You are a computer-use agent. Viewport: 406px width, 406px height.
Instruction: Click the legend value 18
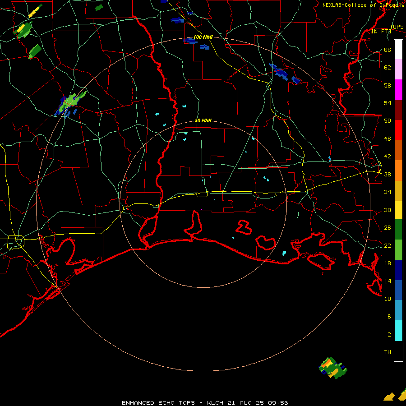click(x=388, y=263)
